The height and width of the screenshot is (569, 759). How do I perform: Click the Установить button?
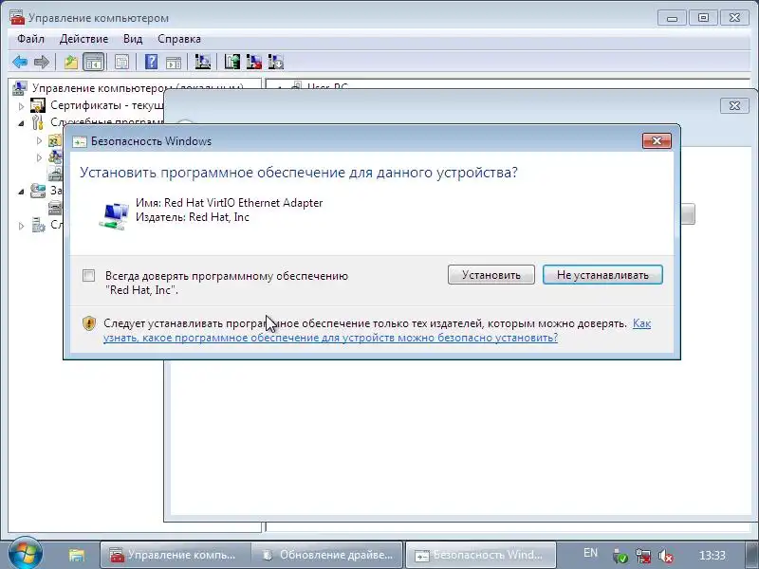point(491,275)
